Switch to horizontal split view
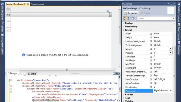Image resolution: width=181 pixels, height=102 pixels. click(117, 74)
